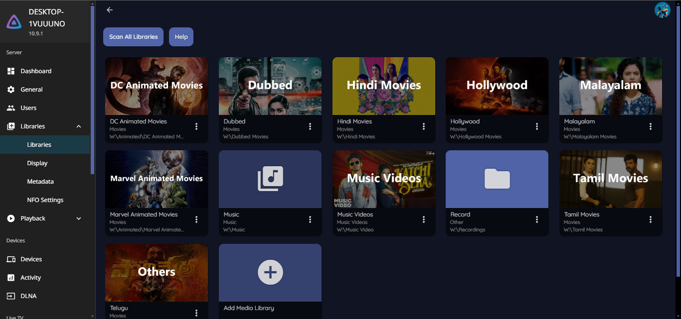The image size is (681, 319).
Task: Open the user profile avatar
Action: [662, 10]
